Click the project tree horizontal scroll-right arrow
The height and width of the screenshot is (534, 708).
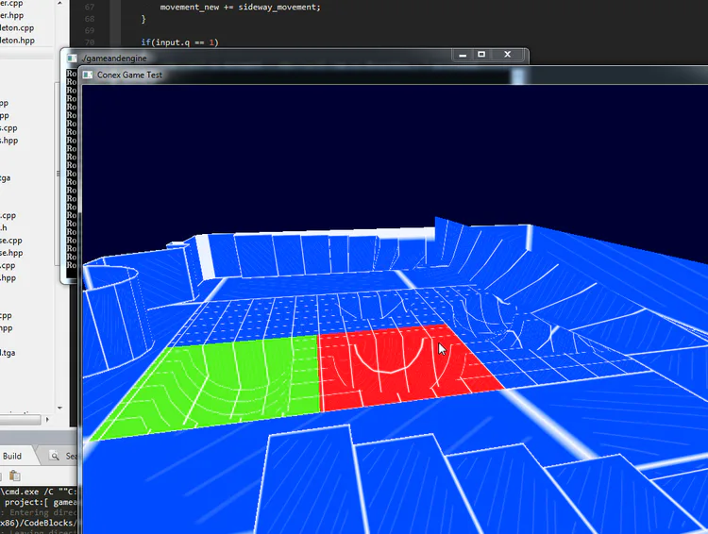click(x=47, y=419)
